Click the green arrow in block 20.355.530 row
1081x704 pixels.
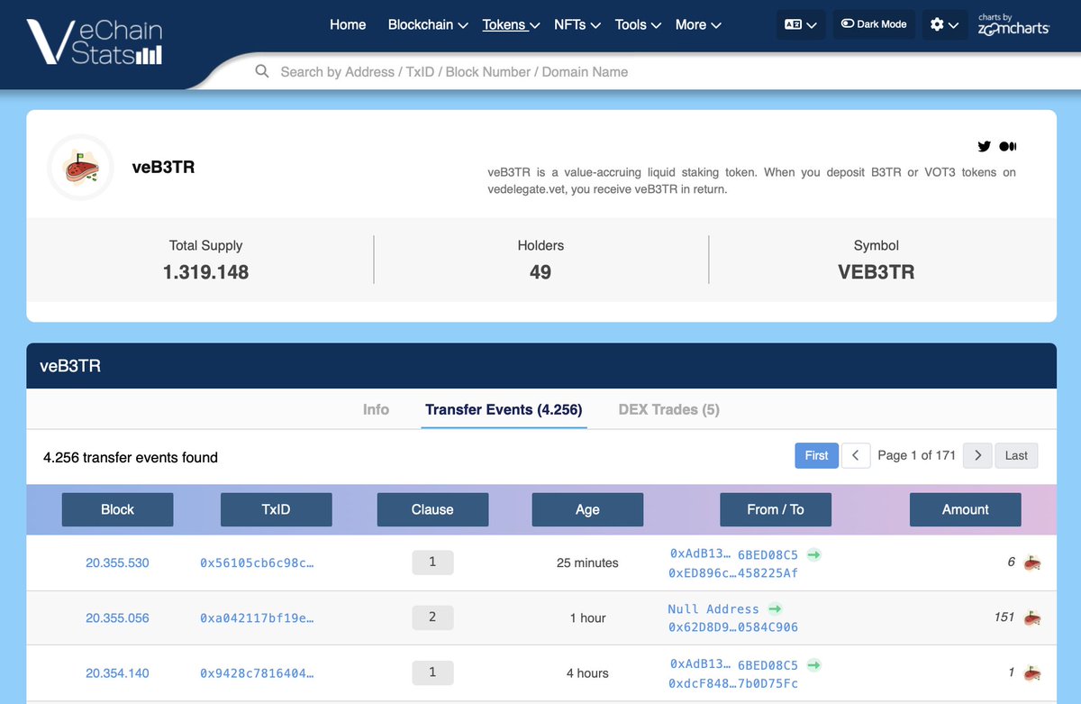tap(813, 554)
